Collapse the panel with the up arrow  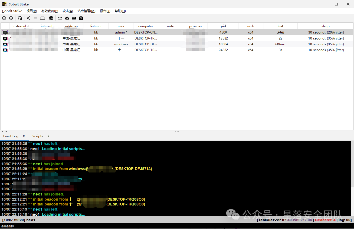pyautogui.click(x=3, y=131)
